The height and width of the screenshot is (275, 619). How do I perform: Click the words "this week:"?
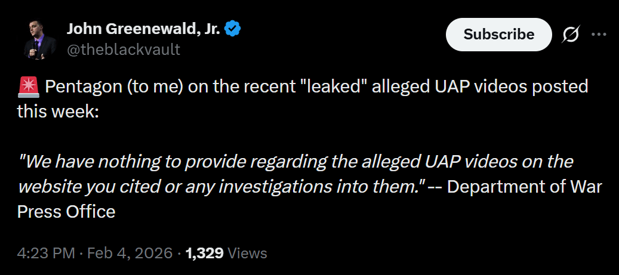(x=58, y=112)
